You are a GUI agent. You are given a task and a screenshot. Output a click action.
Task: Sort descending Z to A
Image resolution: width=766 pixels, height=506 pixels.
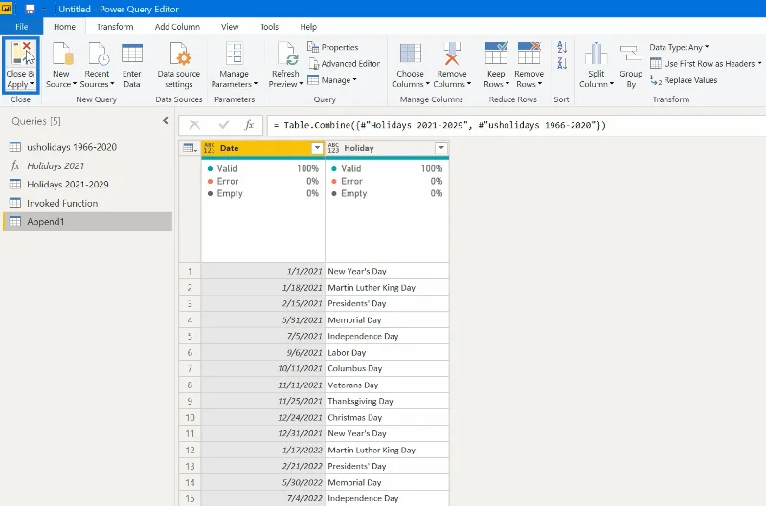point(562,63)
